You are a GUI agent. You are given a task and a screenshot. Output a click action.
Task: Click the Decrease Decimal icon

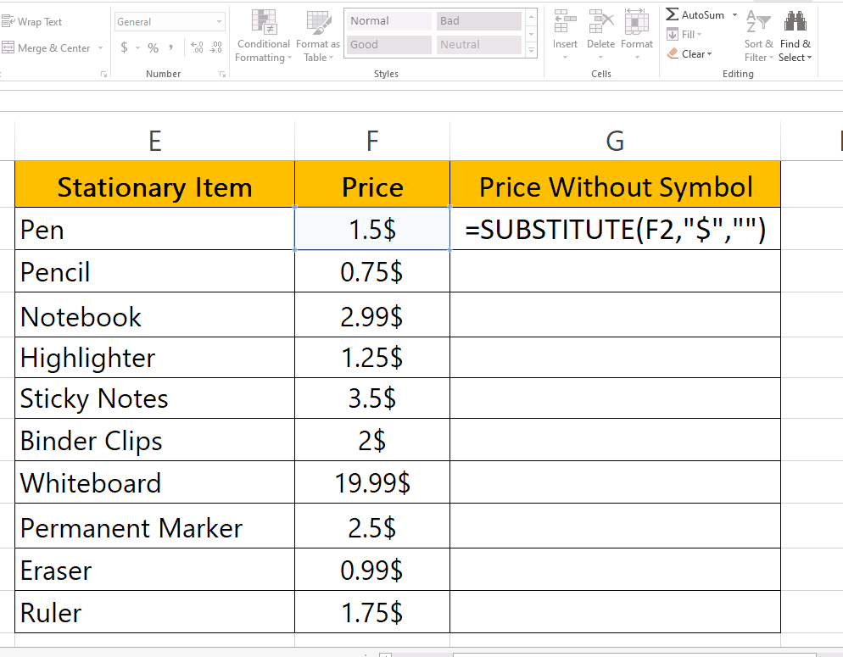coord(214,47)
